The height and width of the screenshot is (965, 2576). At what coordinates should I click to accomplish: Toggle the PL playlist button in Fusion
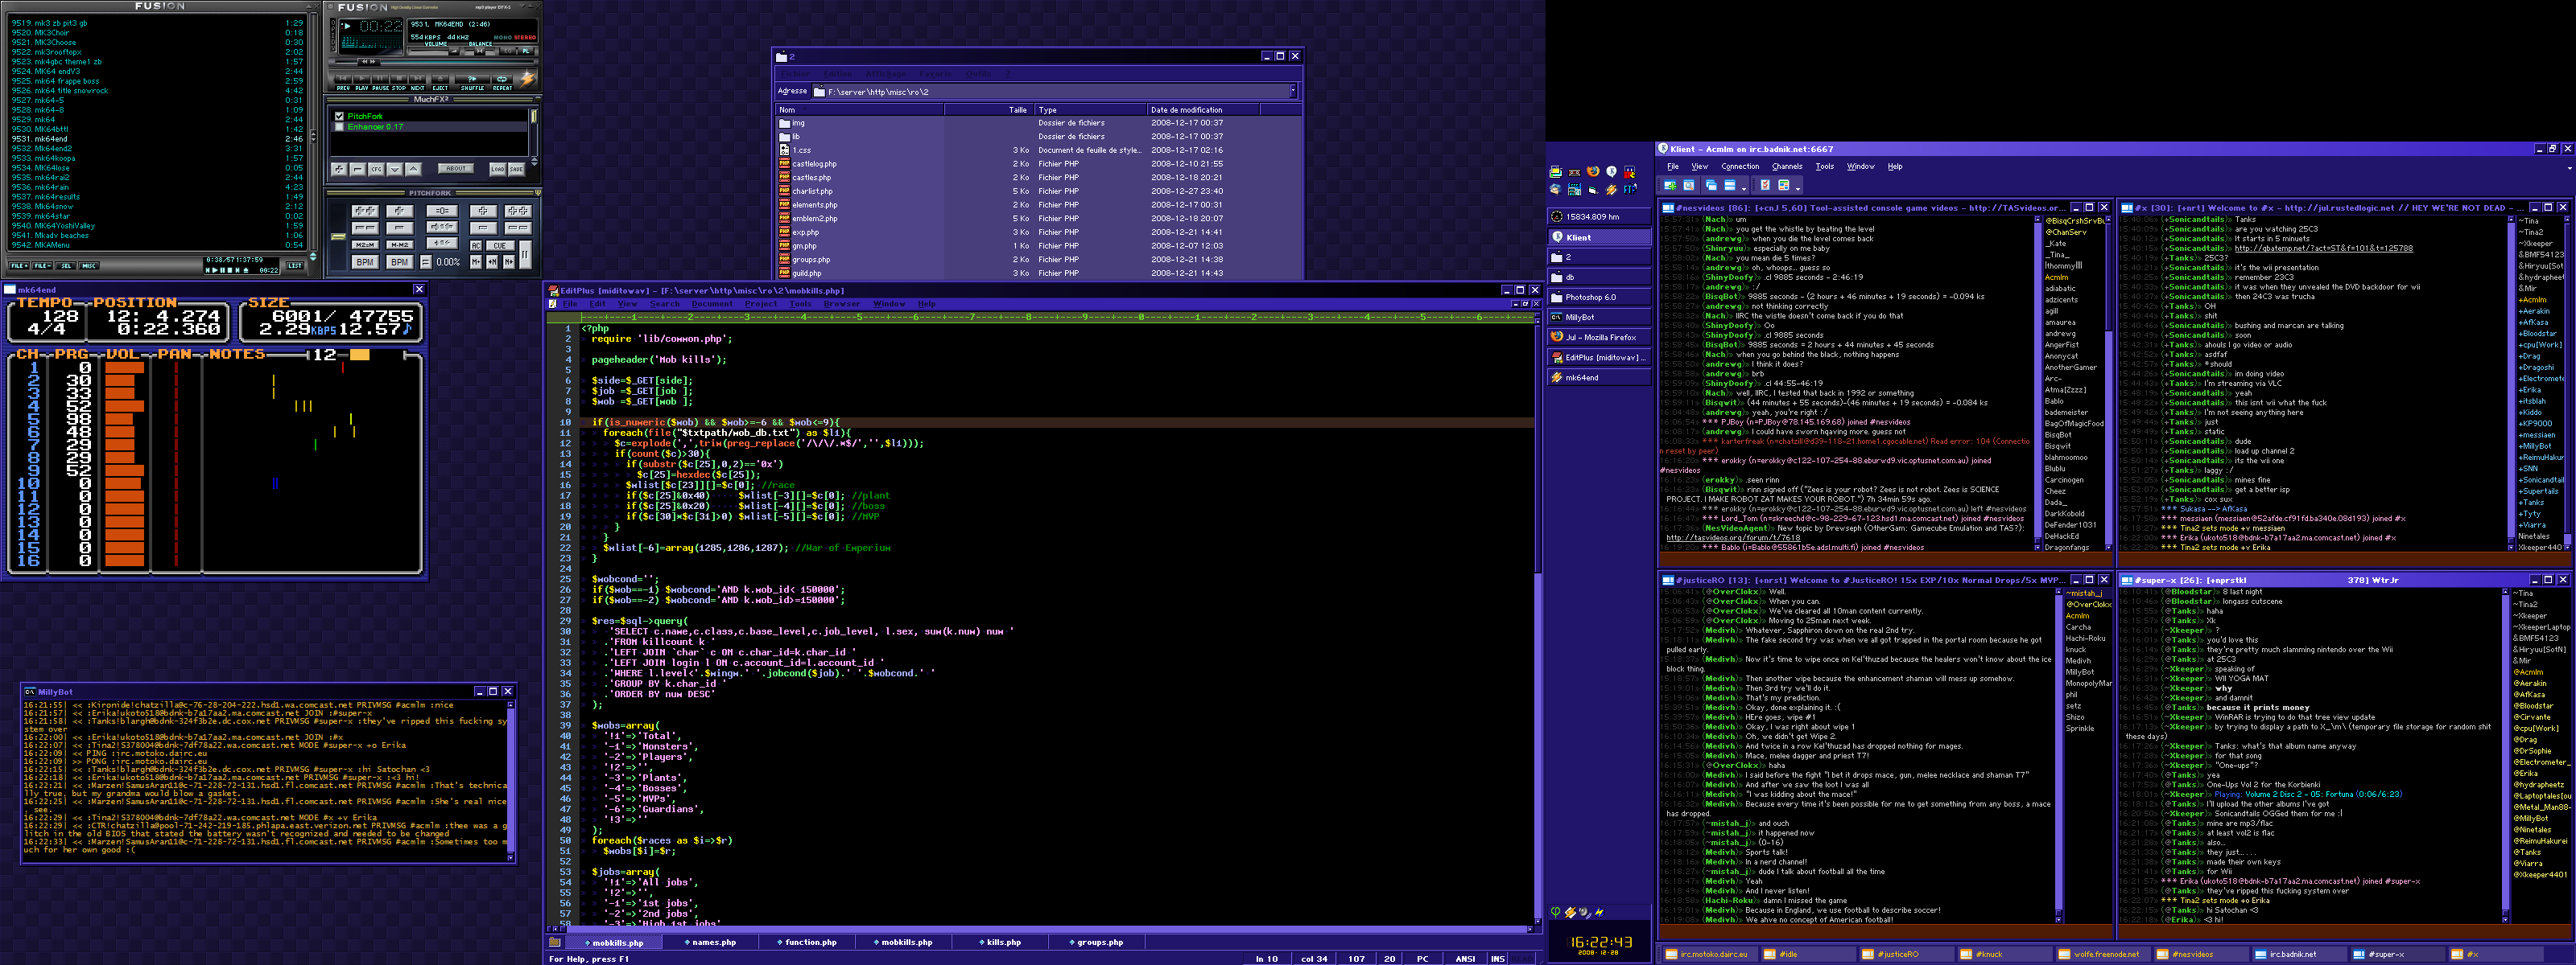tap(526, 51)
